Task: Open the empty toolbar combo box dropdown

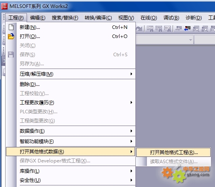Action: (190, 40)
